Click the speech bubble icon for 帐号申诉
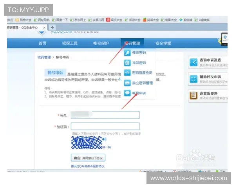235x188 pixels. [x=127, y=93]
